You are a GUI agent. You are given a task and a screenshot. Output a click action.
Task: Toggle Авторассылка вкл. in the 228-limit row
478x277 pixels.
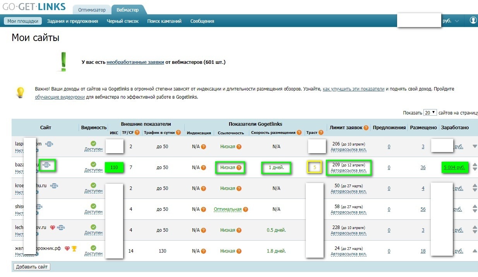coord(348,233)
